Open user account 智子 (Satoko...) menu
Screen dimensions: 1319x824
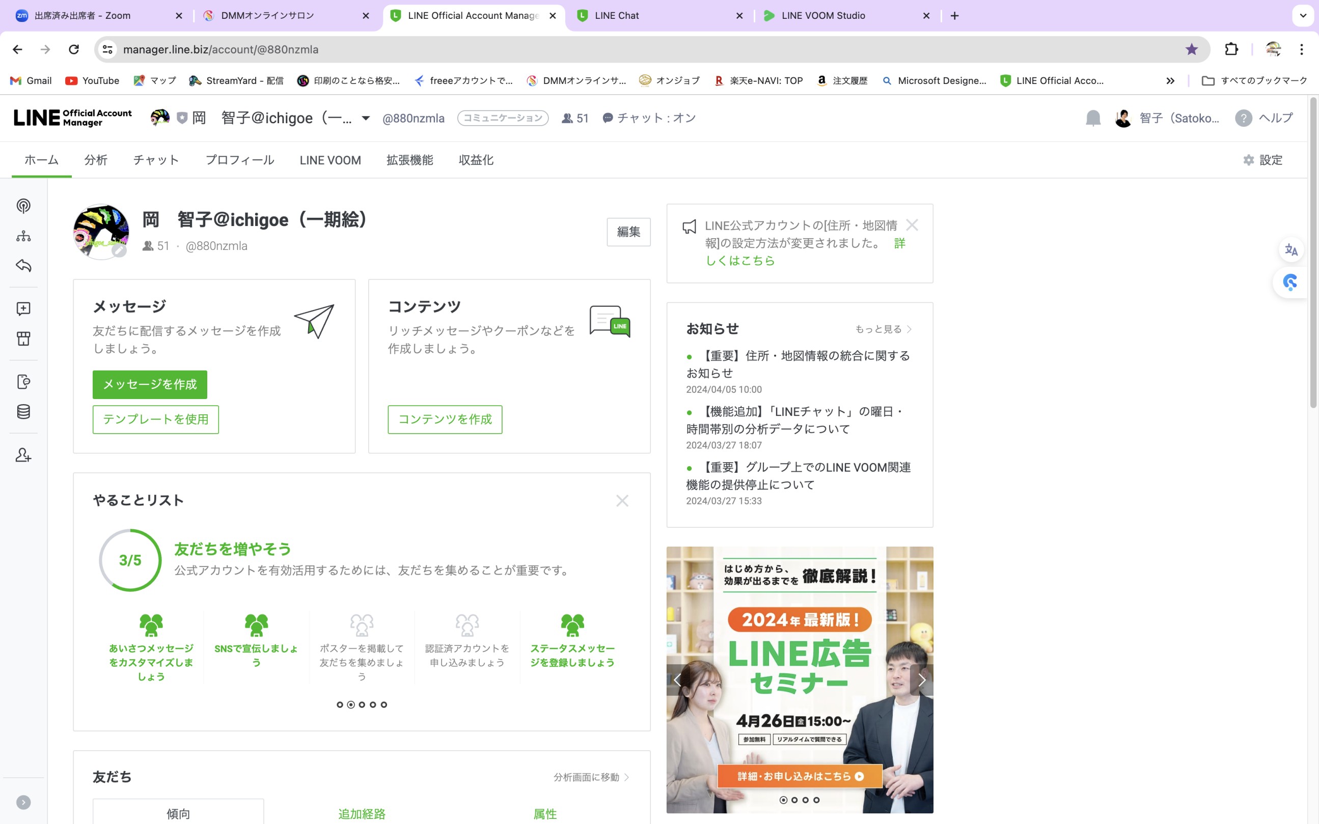coord(1167,118)
